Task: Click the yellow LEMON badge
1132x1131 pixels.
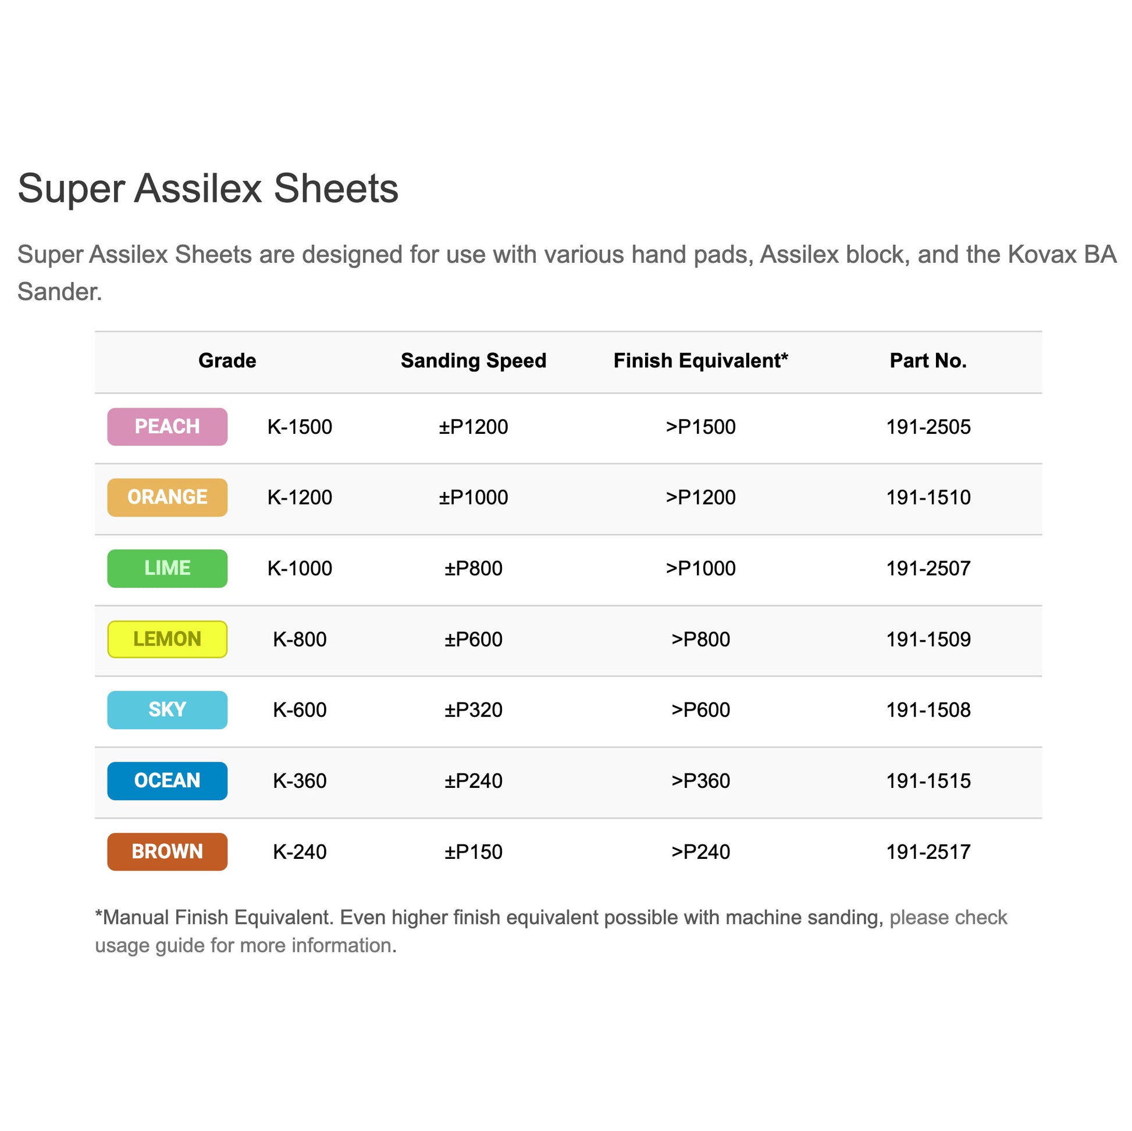Action: point(167,639)
